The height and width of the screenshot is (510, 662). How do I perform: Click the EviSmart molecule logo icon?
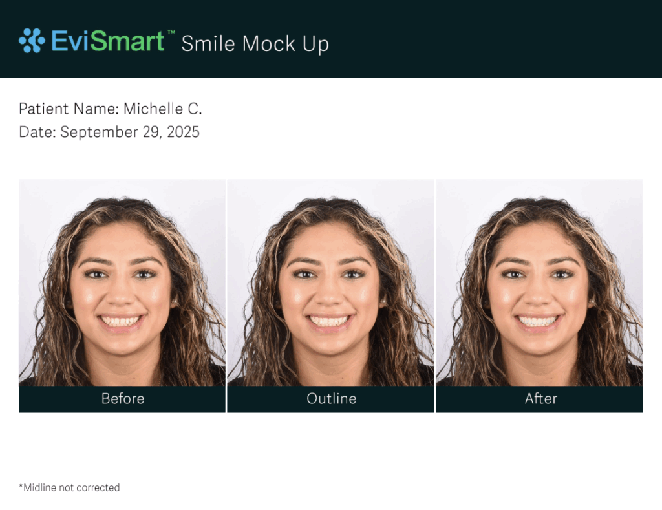tap(32, 41)
